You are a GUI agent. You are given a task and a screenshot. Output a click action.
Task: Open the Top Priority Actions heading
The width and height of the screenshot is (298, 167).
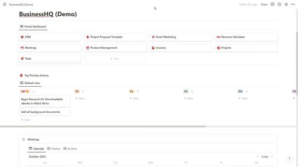[36, 75]
